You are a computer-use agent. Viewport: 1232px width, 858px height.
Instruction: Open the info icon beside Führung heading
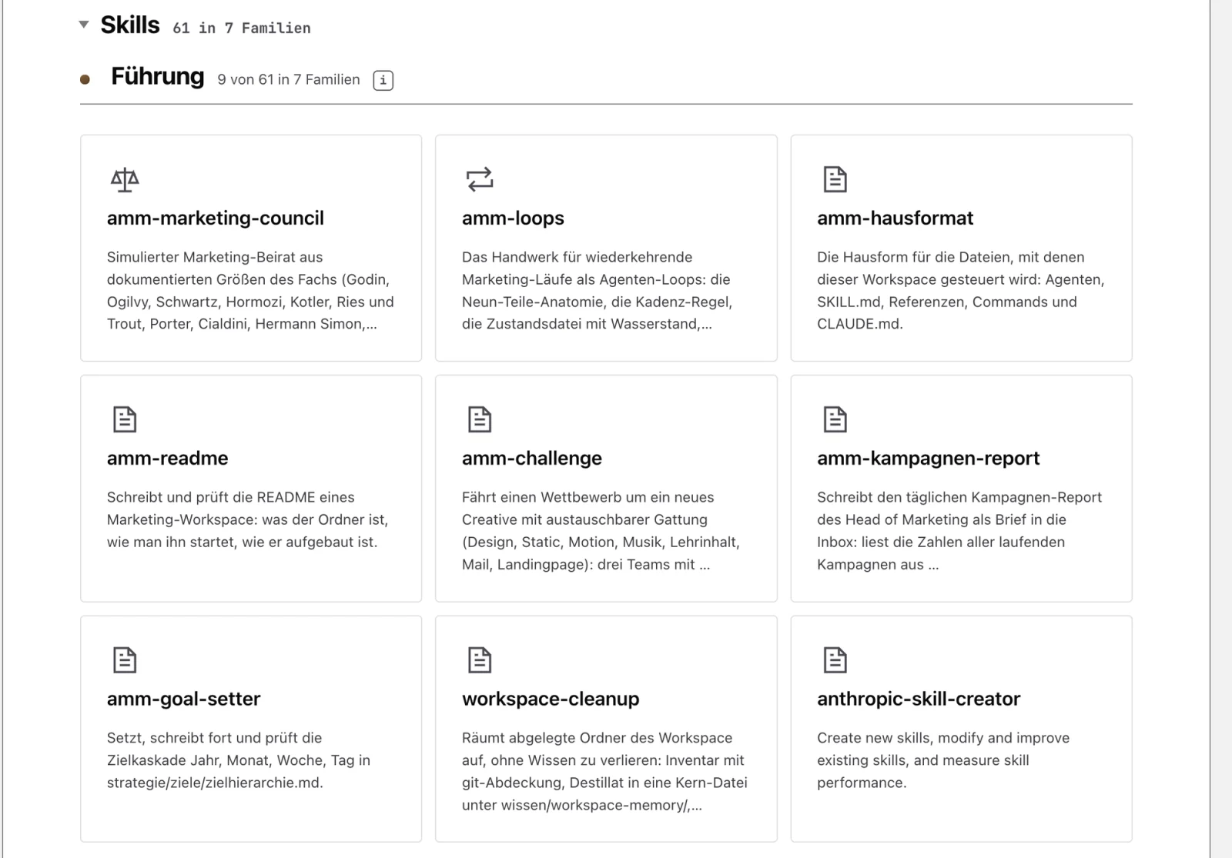pyautogui.click(x=383, y=80)
